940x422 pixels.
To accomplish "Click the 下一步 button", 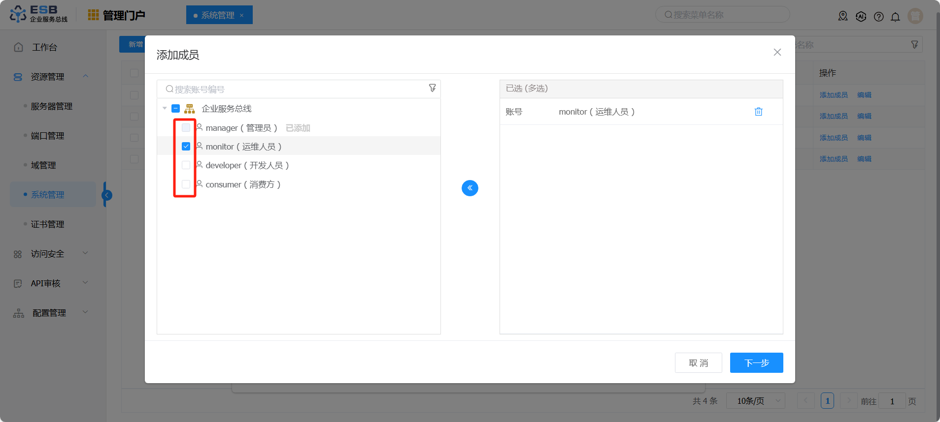I will [756, 363].
